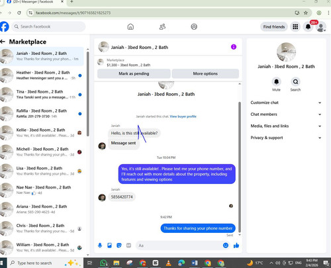Viewport: 331px width, 268px height.
Task: View site information icon in address bar
Action: click(30, 13)
